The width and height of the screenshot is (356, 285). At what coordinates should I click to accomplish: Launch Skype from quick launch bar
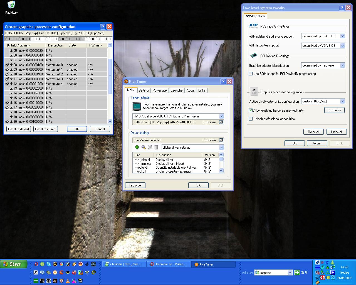tap(49, 264)
